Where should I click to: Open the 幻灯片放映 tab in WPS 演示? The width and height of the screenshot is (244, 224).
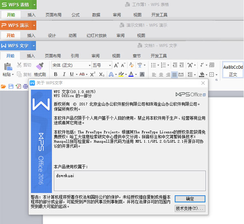click(x=96, y=35)
